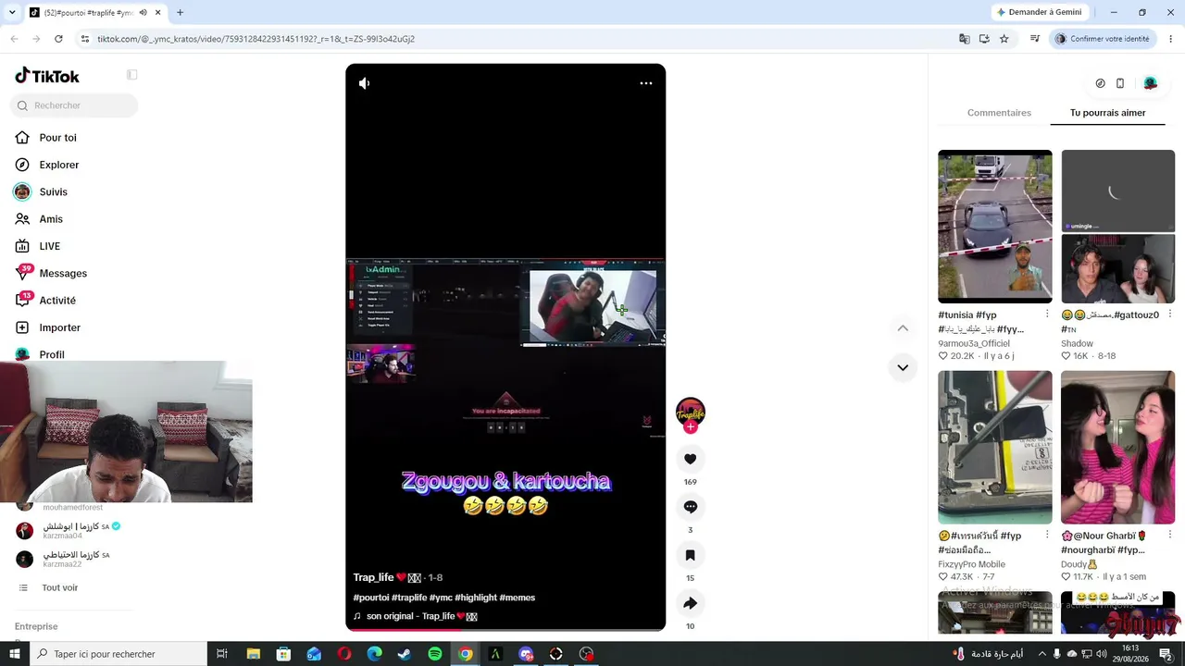Open the #gattouz0 duet video thumbnail
Image resolution: width=1185 pixels, height=666 pixels.
[1117, 227]
